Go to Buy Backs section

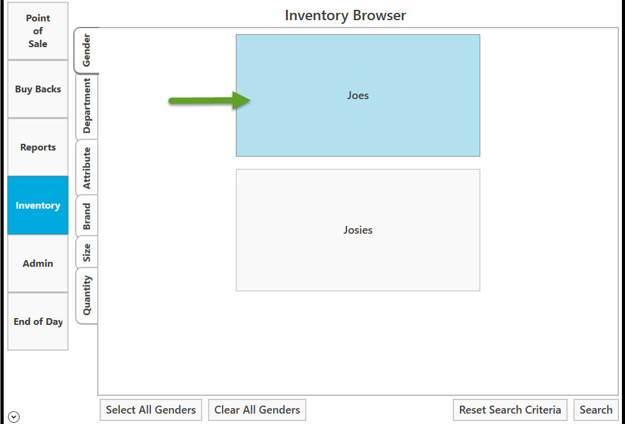(38, 89)
